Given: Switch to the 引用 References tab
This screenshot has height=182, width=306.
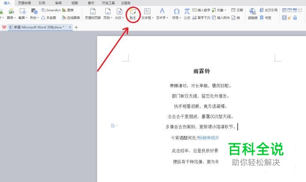Looking at the screenshot, I should (42, 3).
